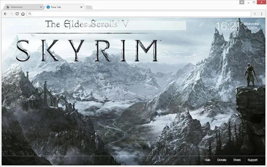Reload the current page

17,14
